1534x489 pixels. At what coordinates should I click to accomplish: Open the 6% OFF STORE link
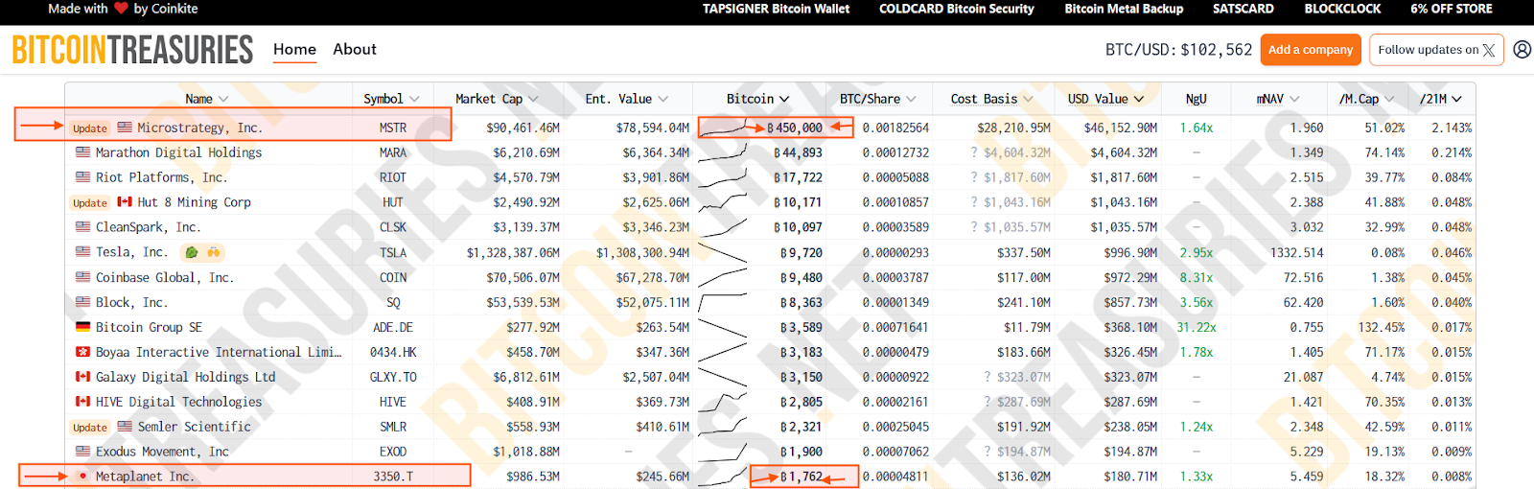point(1452,9)
